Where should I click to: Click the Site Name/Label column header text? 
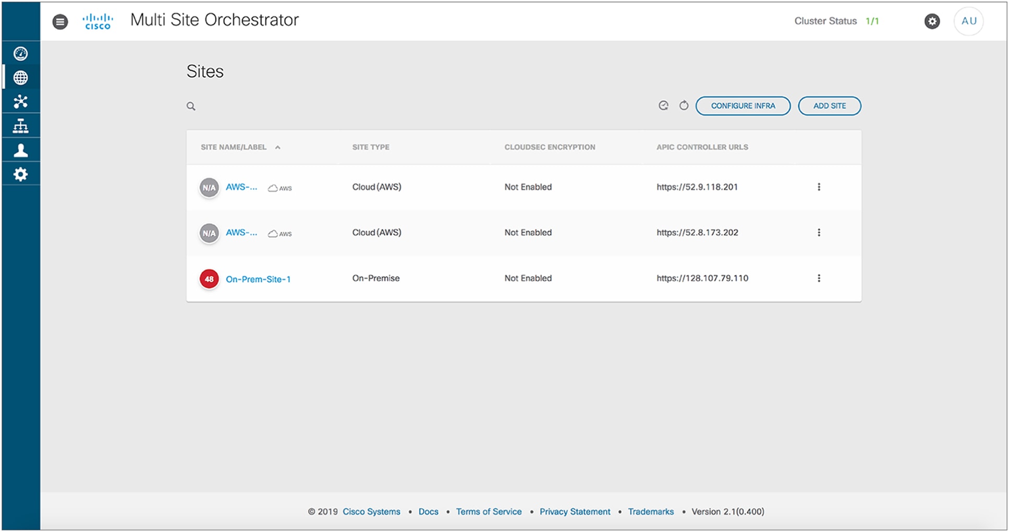[x=234, y=147]
